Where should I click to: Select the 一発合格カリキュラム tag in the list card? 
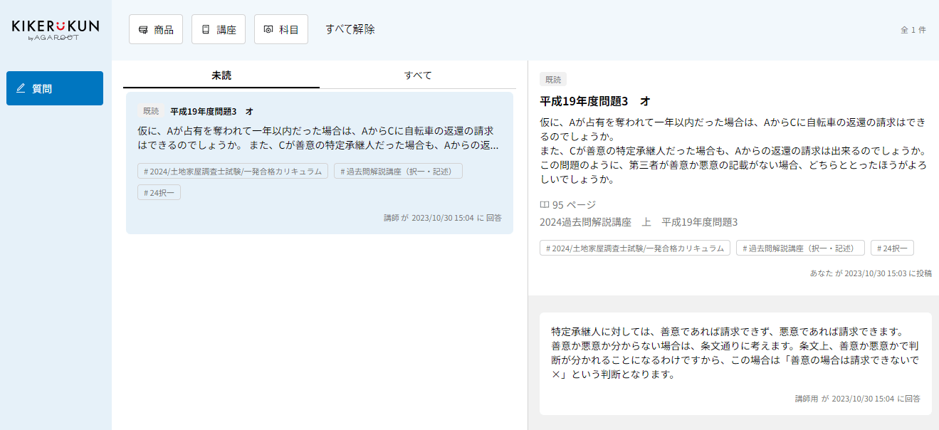[233, 171]
